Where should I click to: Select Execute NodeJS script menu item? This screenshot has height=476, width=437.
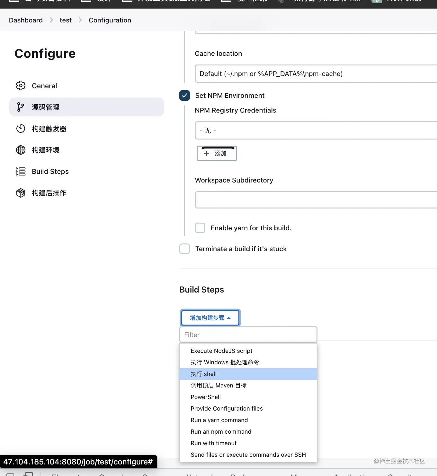click(221, 351)
